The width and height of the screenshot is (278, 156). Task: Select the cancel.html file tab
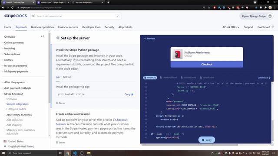(207, 78)
